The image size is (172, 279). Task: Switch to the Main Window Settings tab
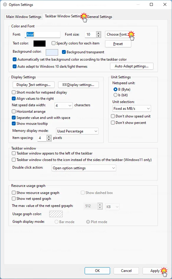[x=24, y=17]
